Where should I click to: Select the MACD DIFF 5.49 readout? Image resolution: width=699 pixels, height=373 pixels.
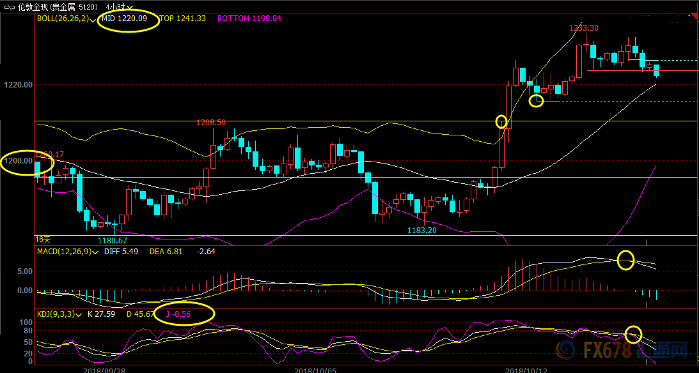point(125,252)
